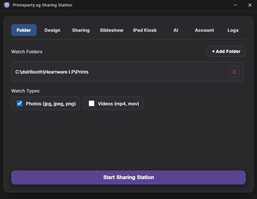The width and height of the screenshot is (257, 199).
Task: Click the Watch Types heading
Action: 25,91
